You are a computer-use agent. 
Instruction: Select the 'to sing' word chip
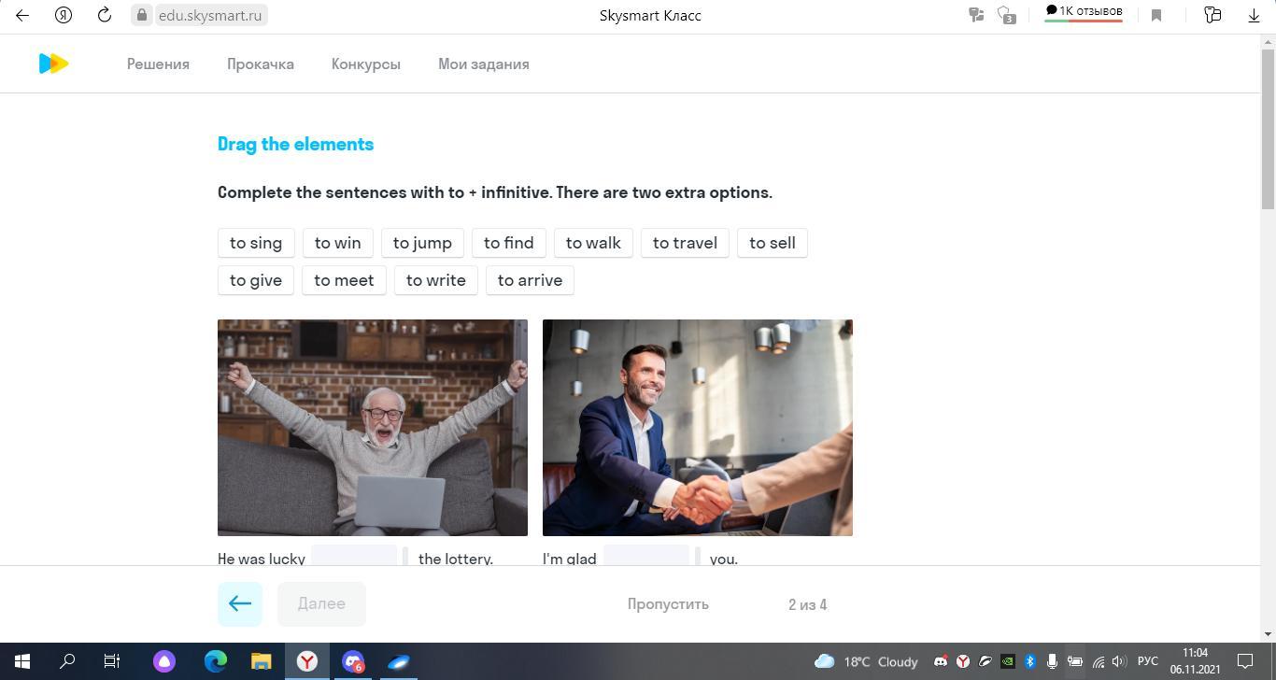[256, 243]
